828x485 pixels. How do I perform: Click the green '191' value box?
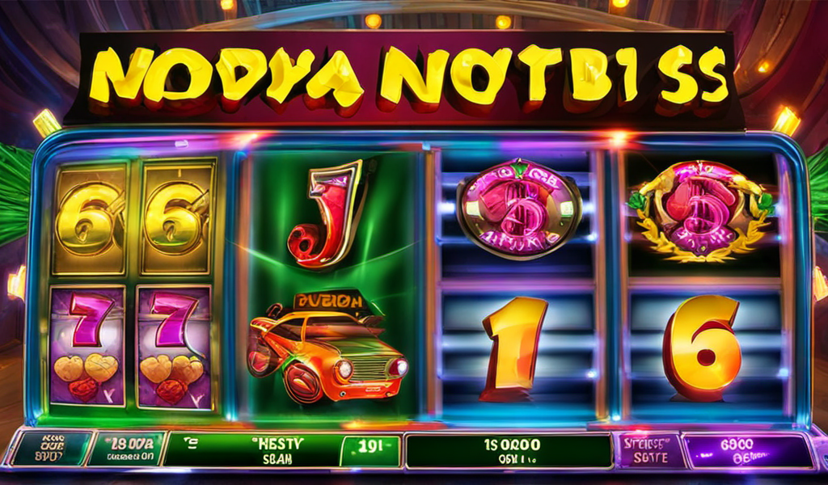pyautogui.click(x=370, y=451)
